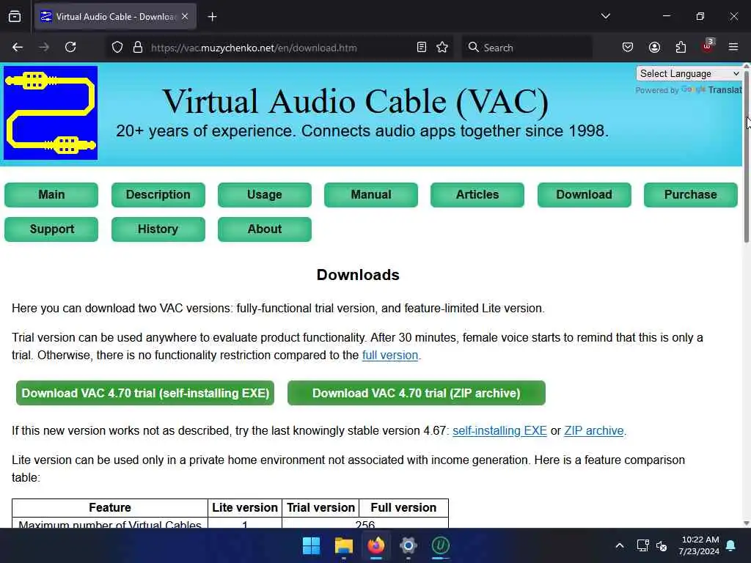Click the Lite version table header
The height and width of the screenshot is (563, 751).
[x=245, y=507]
